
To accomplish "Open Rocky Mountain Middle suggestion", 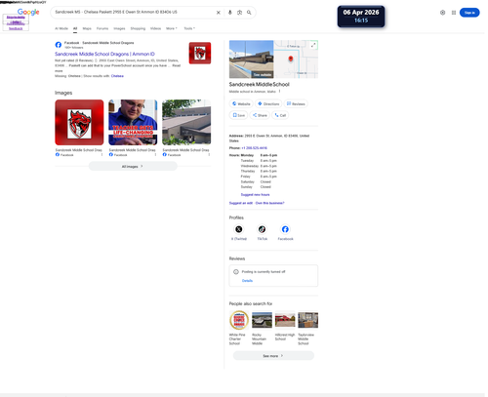I will click(262, 328).
